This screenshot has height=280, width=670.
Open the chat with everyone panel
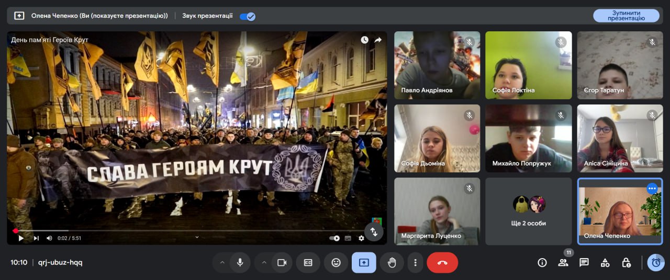click(584, 262)
